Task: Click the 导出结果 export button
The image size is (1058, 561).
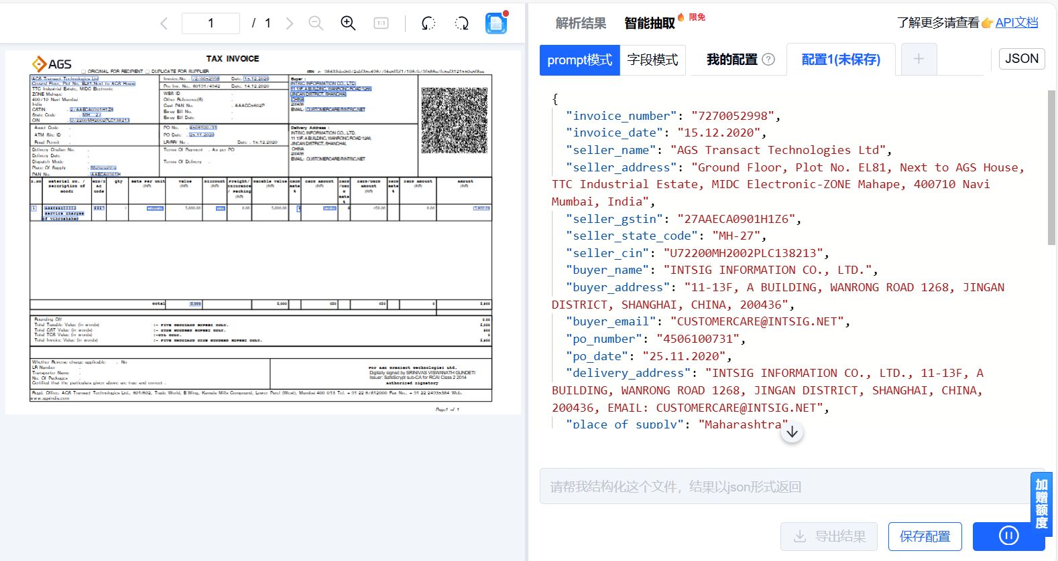Action: [829, 536]
